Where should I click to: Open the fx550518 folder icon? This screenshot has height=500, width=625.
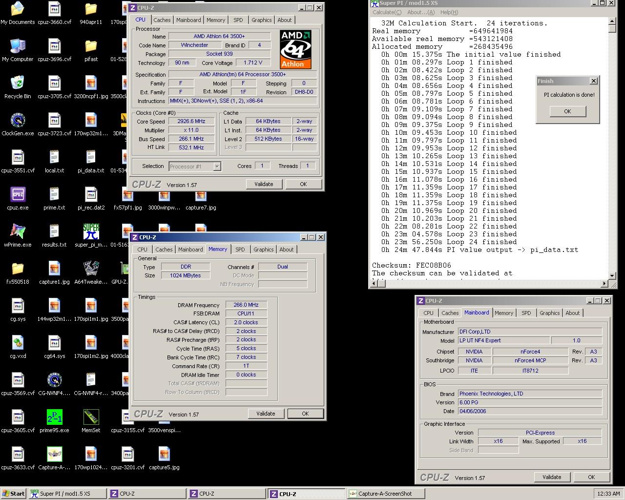pyautogui.click(x=18, y=273)
